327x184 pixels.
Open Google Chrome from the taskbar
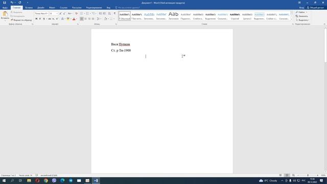click(46, 180)
